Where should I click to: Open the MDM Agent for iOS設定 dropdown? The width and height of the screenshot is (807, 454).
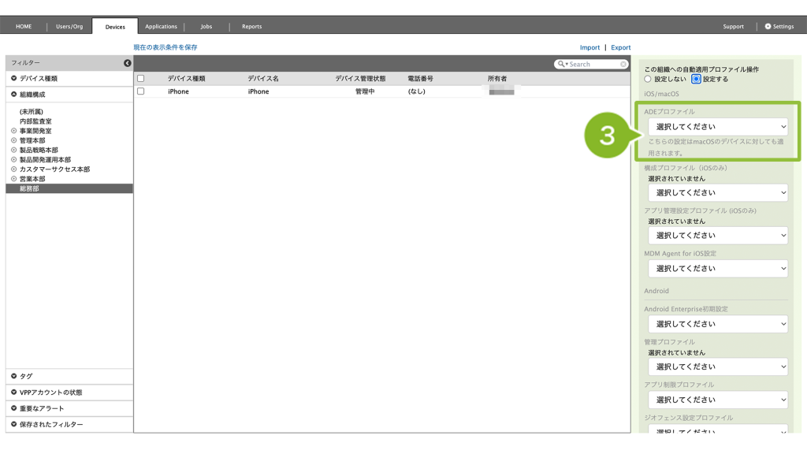coord(717,269)
